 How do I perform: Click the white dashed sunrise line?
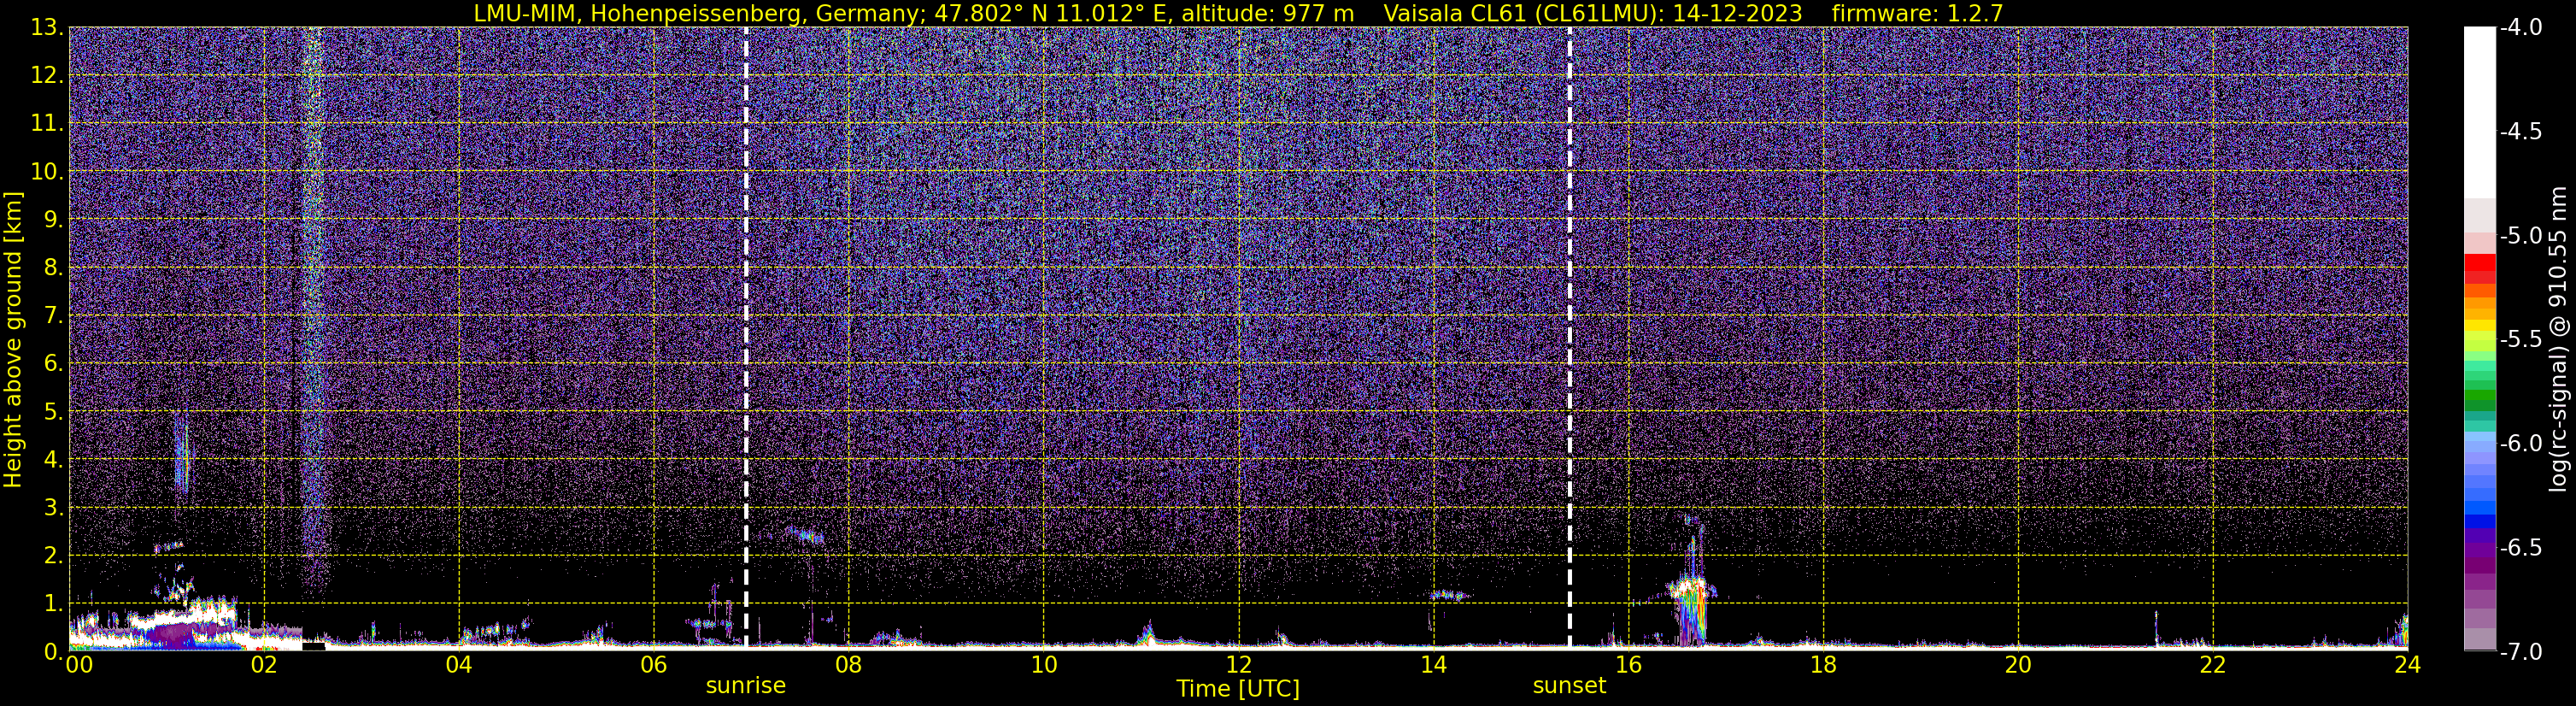pyautogui.click(x=746, y=338)
